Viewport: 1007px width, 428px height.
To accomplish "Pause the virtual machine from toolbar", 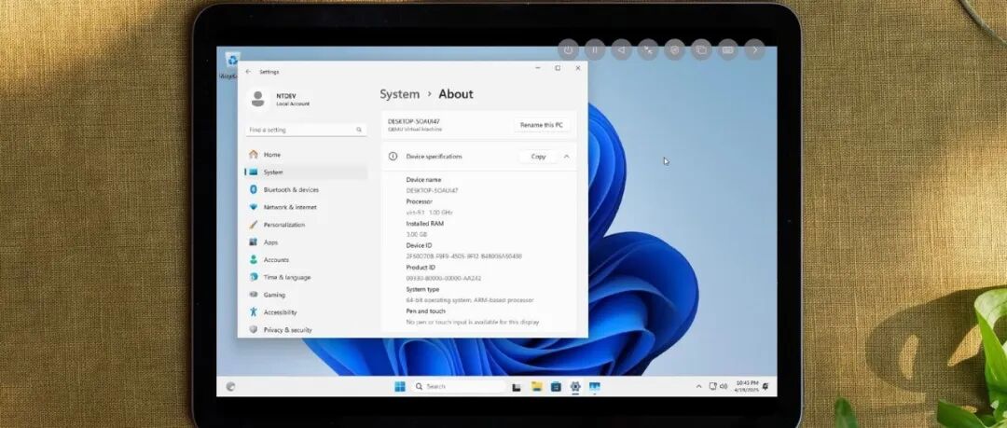I will (x=595, y=49).
